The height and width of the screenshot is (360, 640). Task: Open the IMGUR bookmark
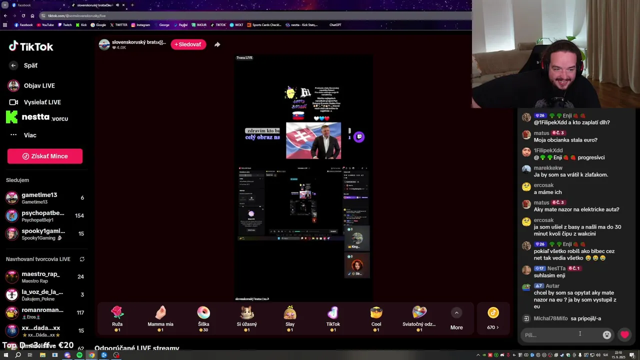199,25
